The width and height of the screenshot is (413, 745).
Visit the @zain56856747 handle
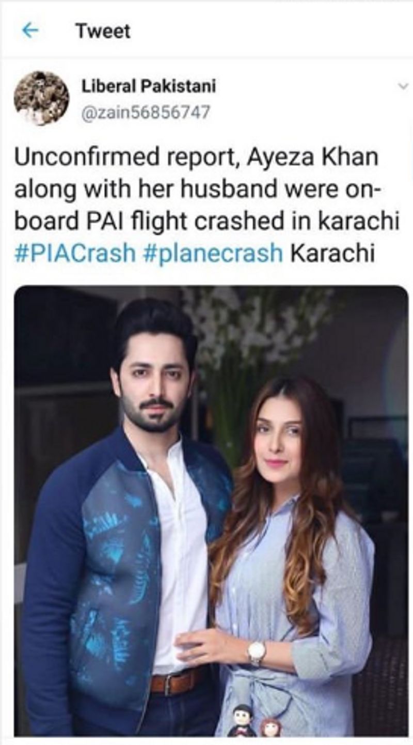coord(146,112)
